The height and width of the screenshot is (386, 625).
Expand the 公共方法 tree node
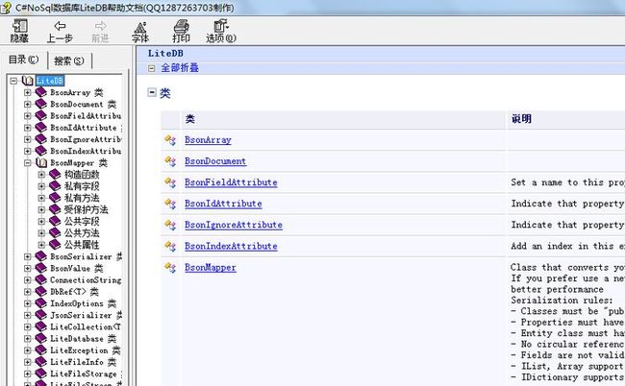(41, 233)
